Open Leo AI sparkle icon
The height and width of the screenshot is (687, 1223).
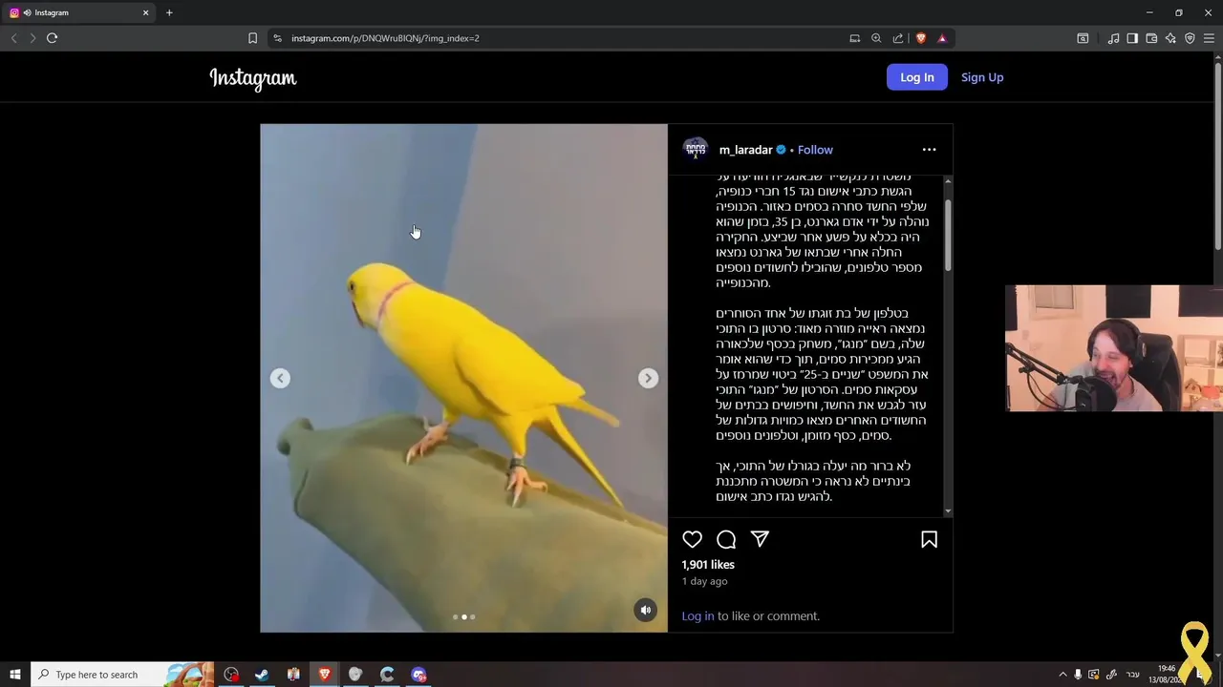(x=1170, y=38)
